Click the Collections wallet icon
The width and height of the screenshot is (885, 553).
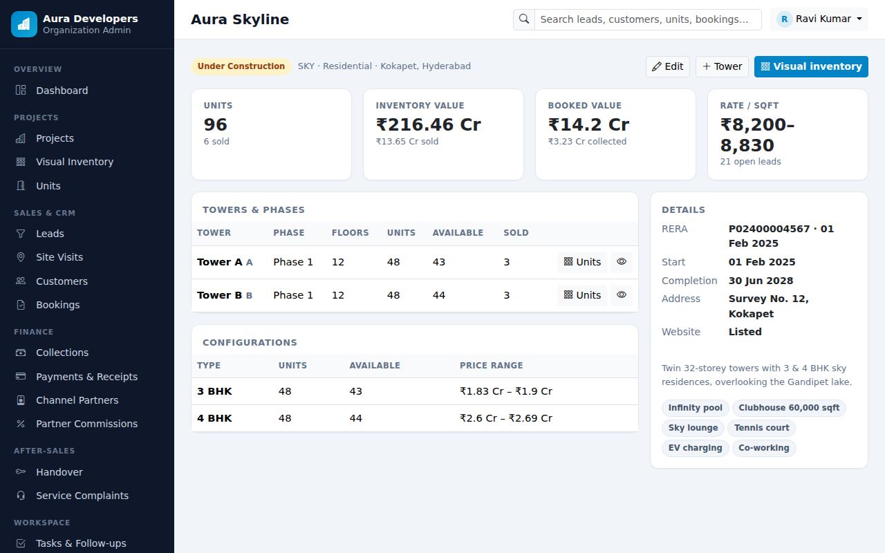pyautogui.click(x=21, y=353)
